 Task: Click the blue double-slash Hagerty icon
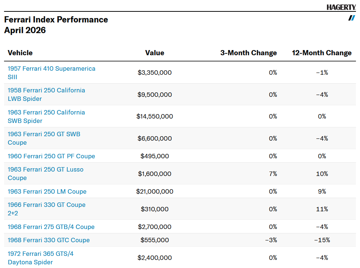352,18
